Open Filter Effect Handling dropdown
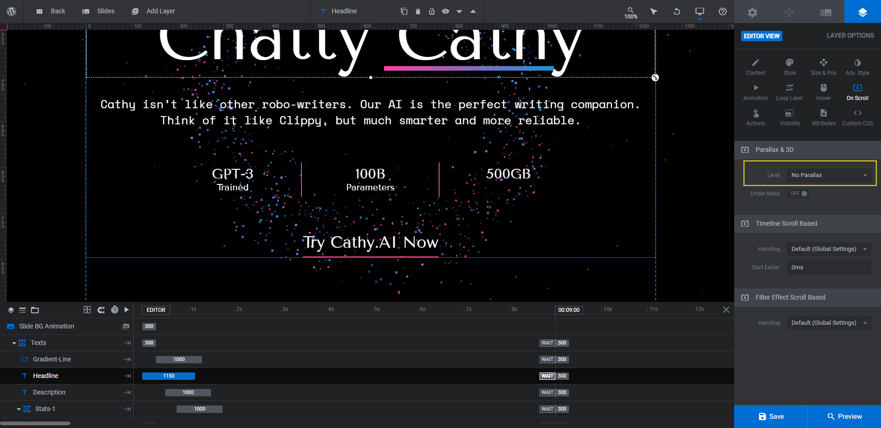This screenshot has width=881, height=428. point(829,323)
